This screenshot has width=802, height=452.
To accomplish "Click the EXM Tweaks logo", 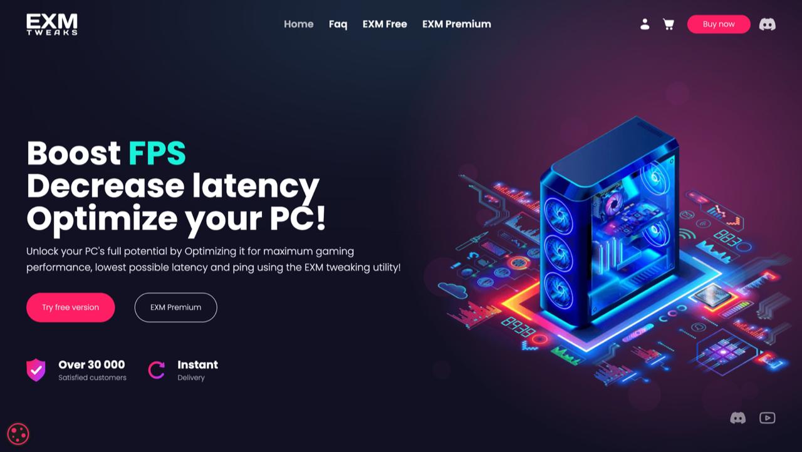I will click(x=52, y=24).
